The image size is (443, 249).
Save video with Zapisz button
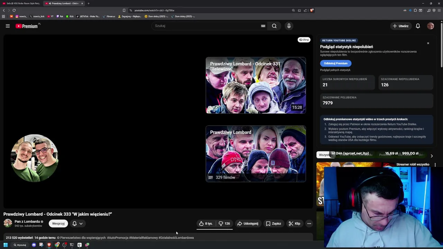(x=273, y=223)
